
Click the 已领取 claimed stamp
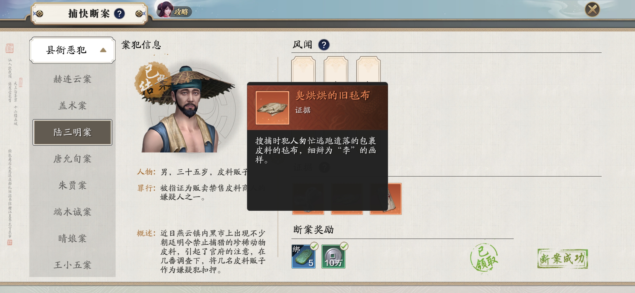[484, 258]
